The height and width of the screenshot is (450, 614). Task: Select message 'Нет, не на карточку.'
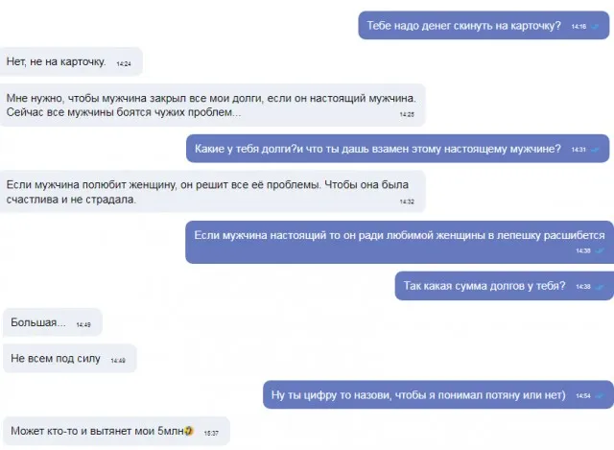[x=71, y=61]
